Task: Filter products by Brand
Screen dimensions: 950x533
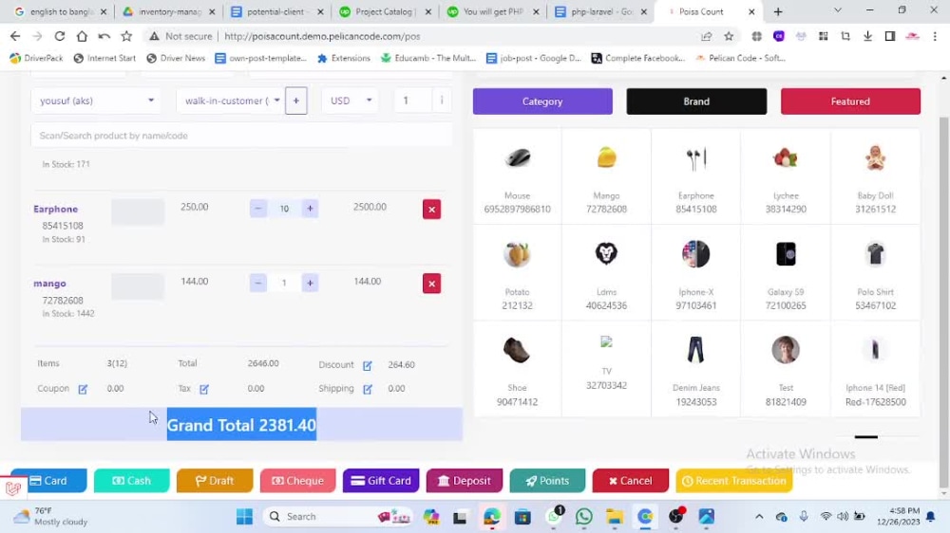Action: pos(696,101)
